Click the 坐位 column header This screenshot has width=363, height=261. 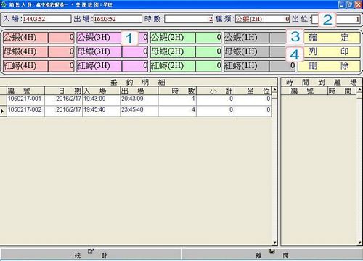pyautogui.click(x=253, y=91)
